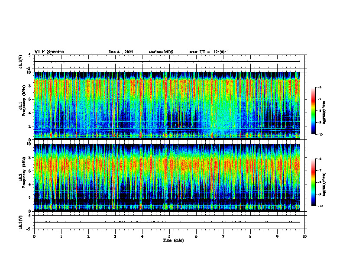This screenshot has width=343, height=265.
Task: Select ch.2 color bar log(PSD) label
Action: [324, 184]
